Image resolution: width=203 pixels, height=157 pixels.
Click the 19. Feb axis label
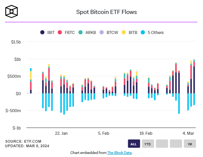pos(146,133)
